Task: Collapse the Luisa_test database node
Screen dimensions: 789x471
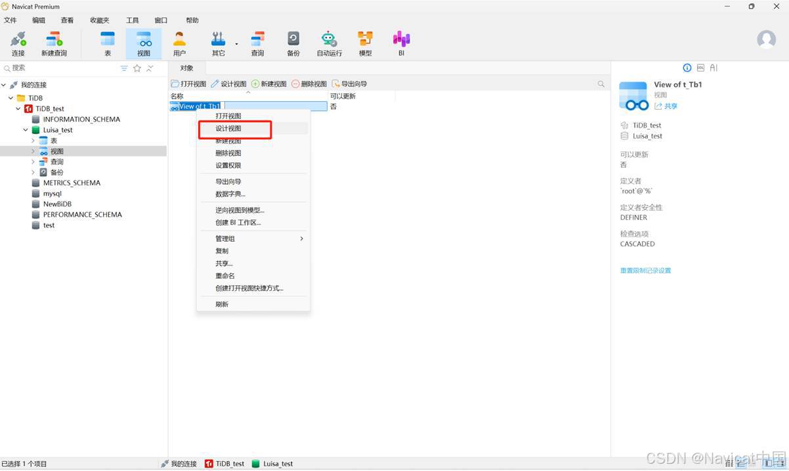Action: 26,130
